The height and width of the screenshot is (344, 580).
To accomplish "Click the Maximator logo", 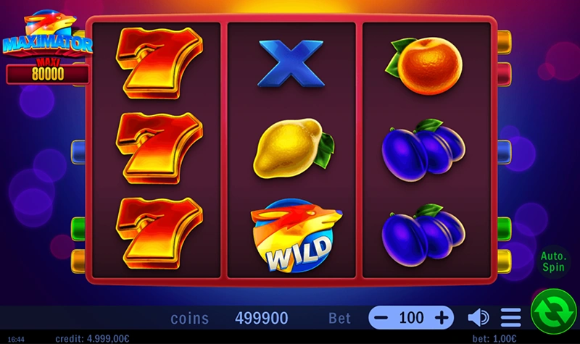I will [x=47, y=34].
